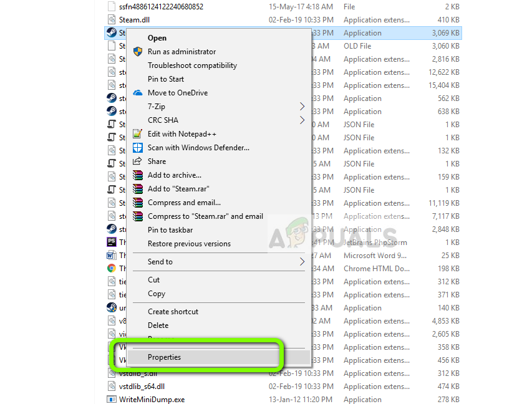Click the WriteMiniDump.exe application icon
The width and height of the screenshot is (512, 404).
click(x=112, y=400)
